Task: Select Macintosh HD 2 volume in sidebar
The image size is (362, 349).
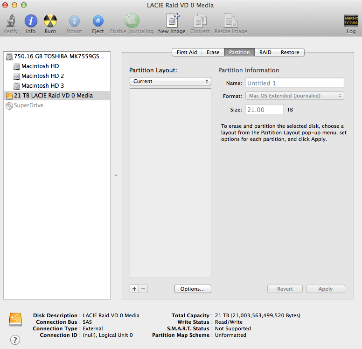Action: tap(57, 76)
